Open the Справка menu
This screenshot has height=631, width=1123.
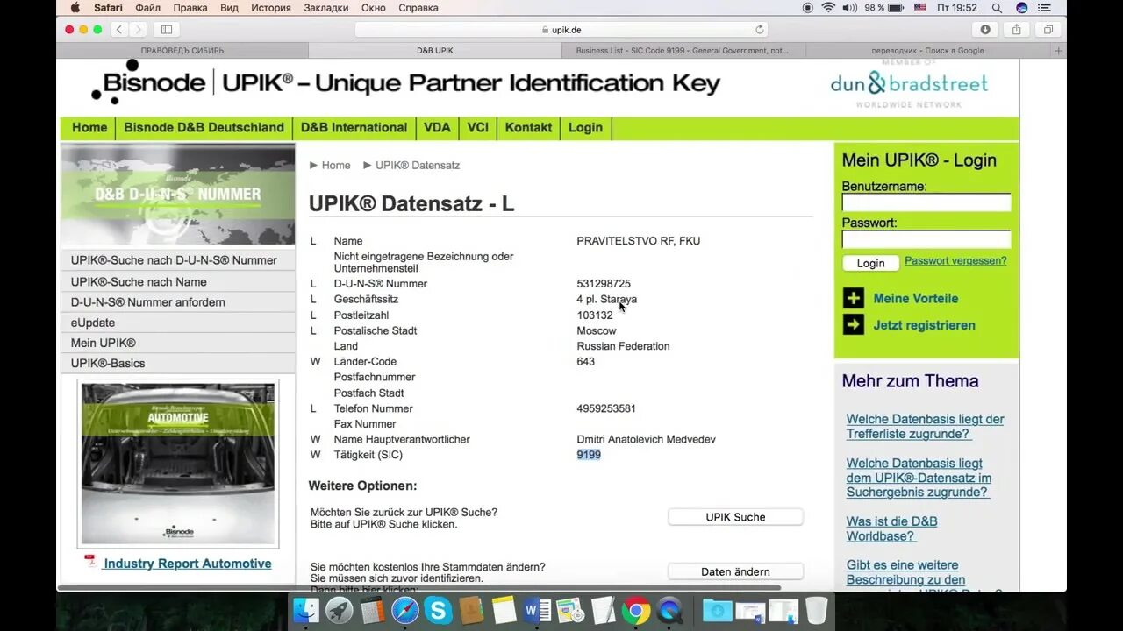tap(418, 8)
